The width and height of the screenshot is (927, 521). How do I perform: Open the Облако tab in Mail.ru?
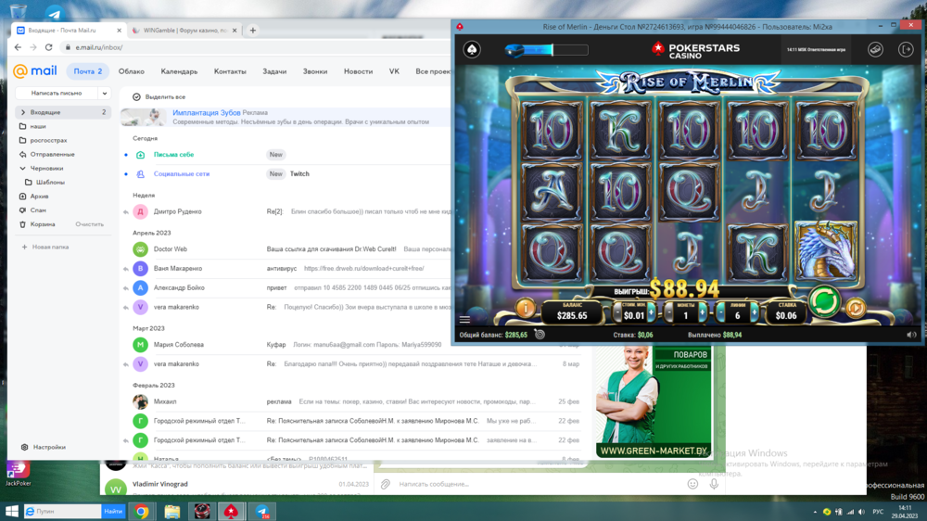132,71
